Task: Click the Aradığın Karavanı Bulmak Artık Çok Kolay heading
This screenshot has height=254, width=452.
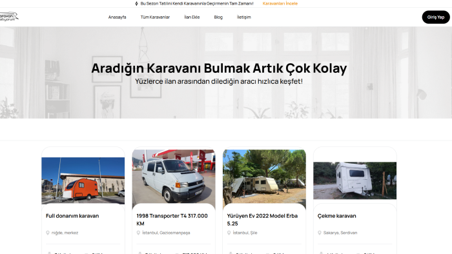Action: coord(219,68)
